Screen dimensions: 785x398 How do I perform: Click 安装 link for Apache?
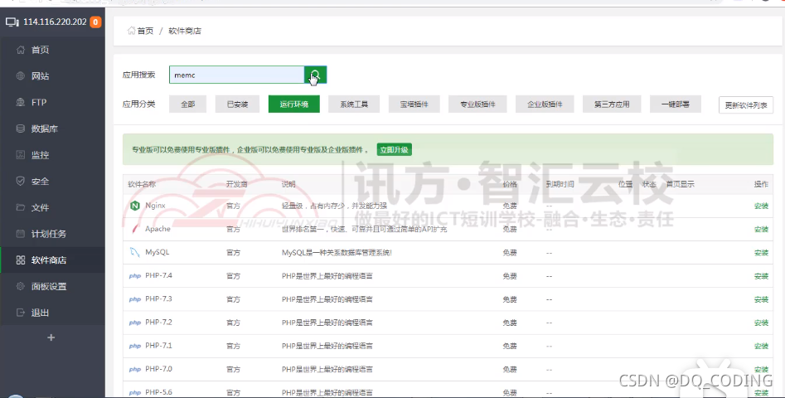click(x=761, y=230)
